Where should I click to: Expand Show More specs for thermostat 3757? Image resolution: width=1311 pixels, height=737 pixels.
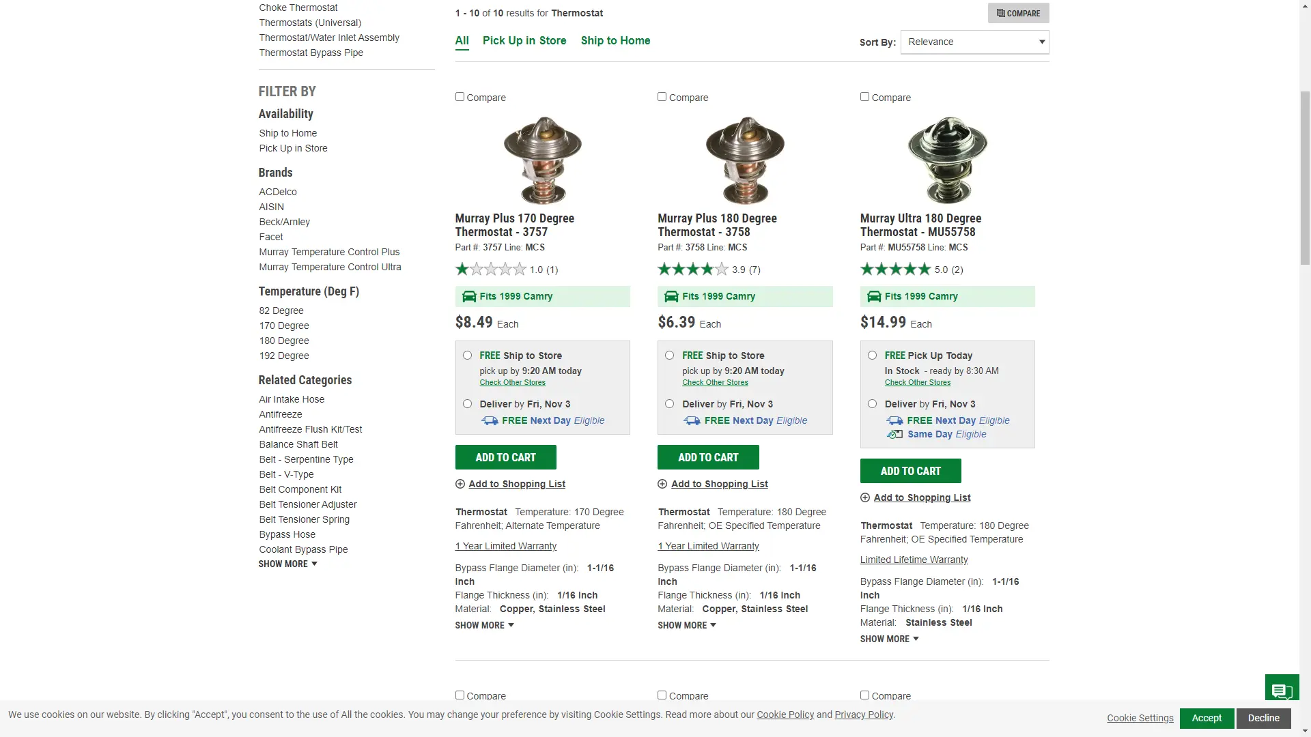click(484, 625)
